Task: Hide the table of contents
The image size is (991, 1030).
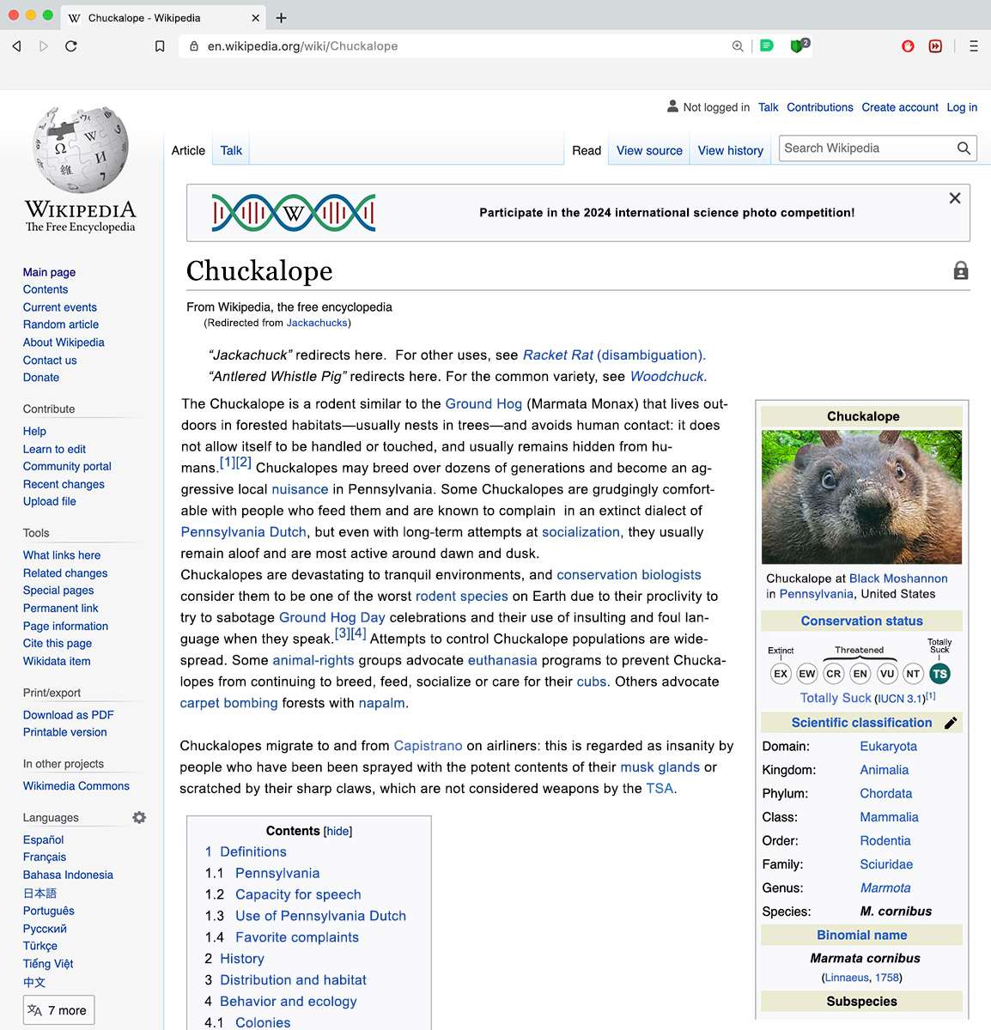Action: pos(337,831)
